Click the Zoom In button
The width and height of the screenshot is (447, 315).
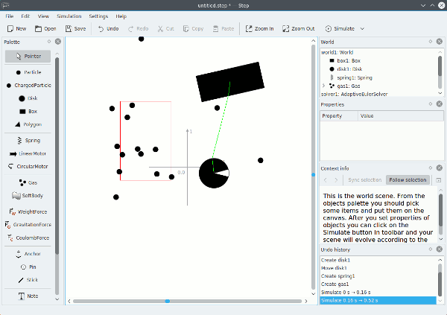click(x=259, y=28)
